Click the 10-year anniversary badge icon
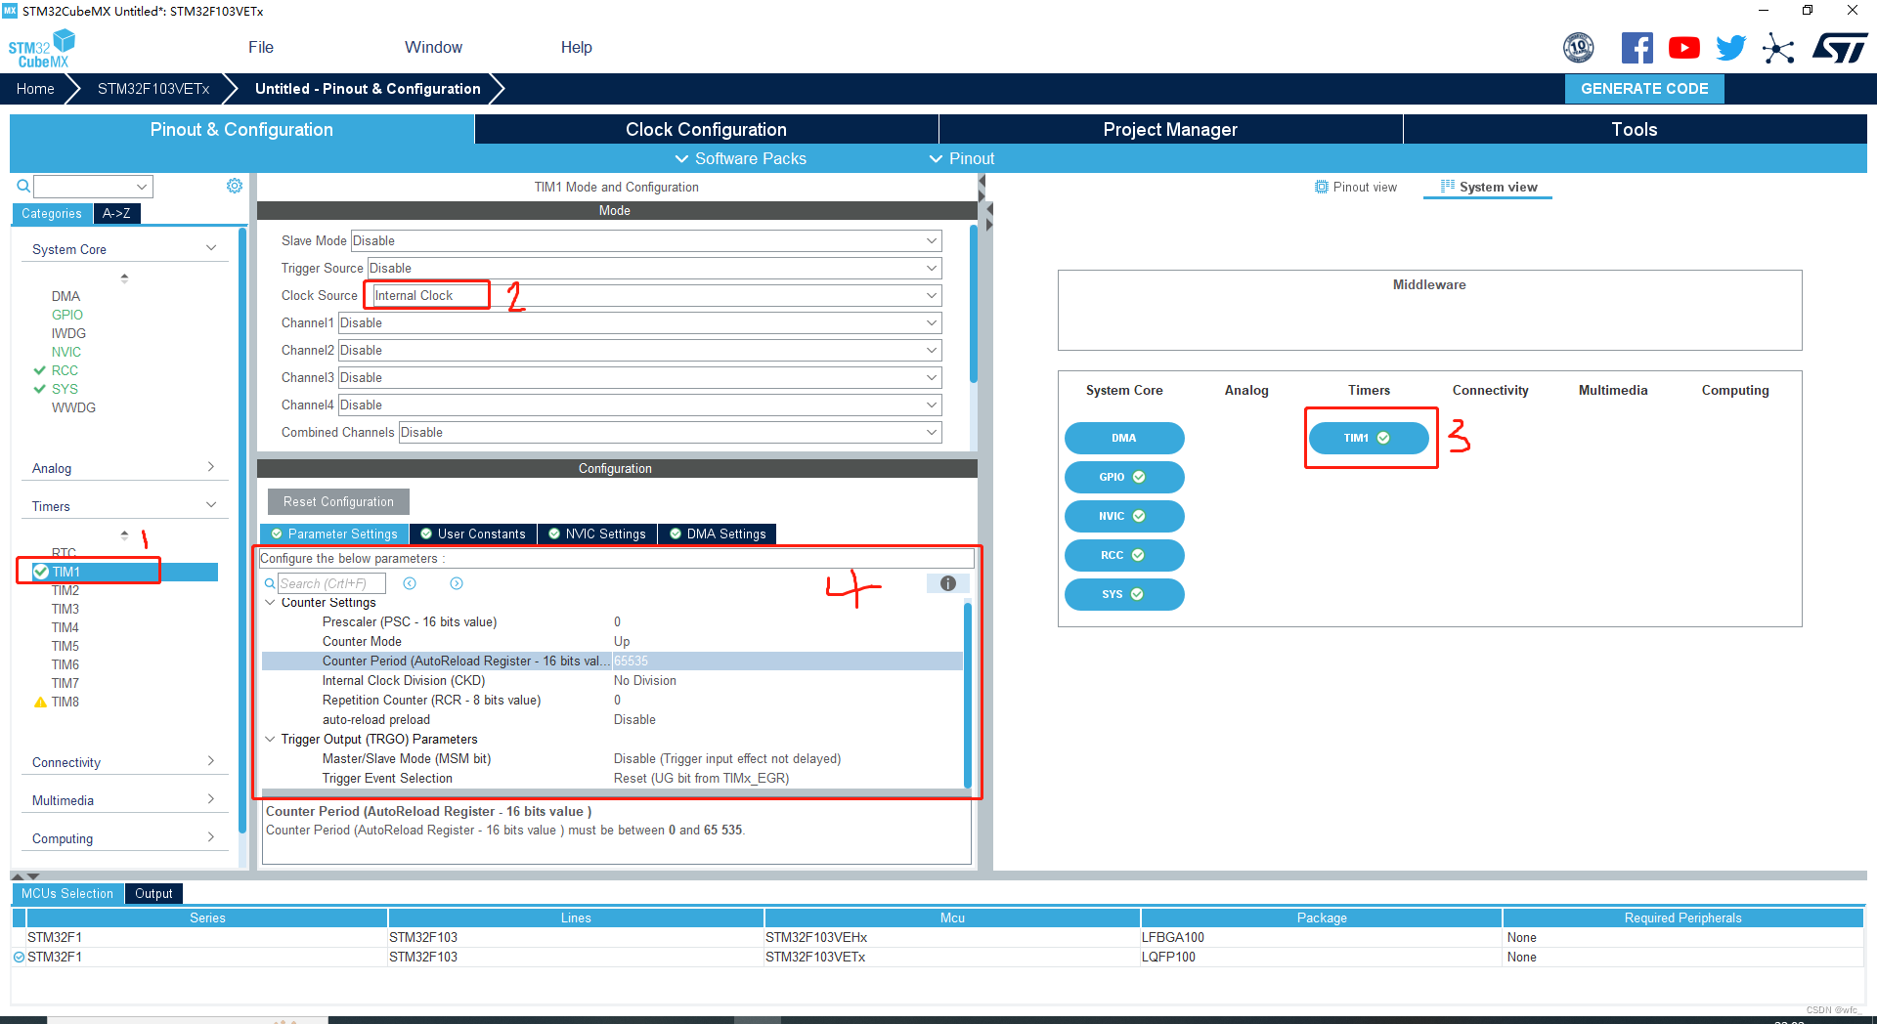Image resolution: width=1877 pixels, height=1024 pixels. click(x=1579, y=48)
